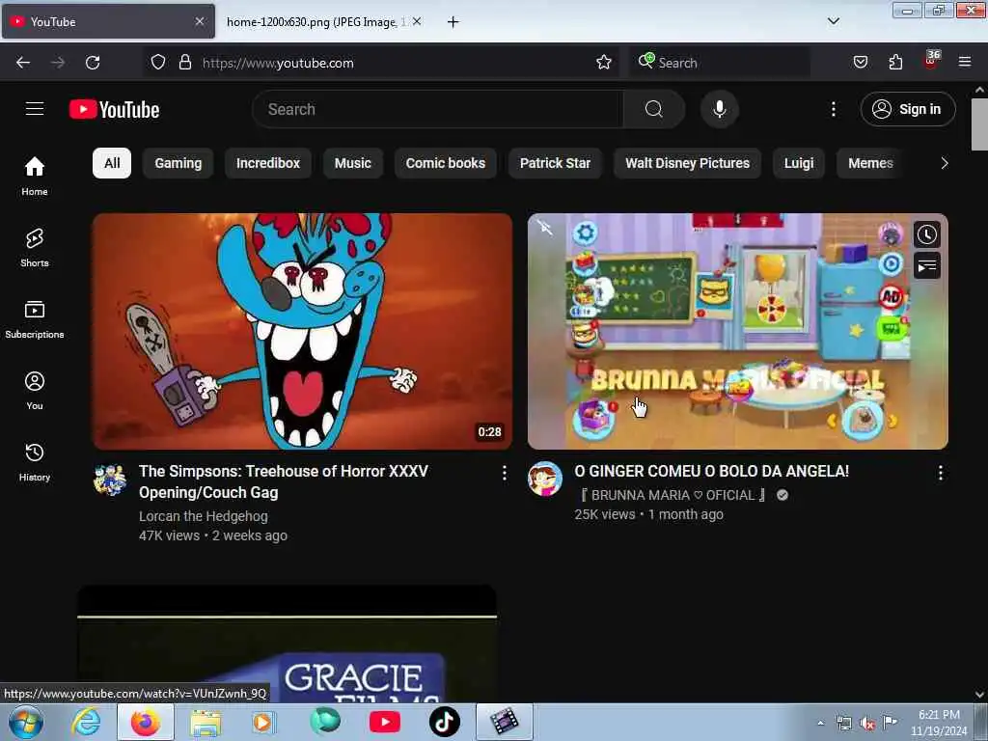Open the YouTube hamburger guide menu
This screenshot has height=741, width=988.
click(x=35, y=109)
